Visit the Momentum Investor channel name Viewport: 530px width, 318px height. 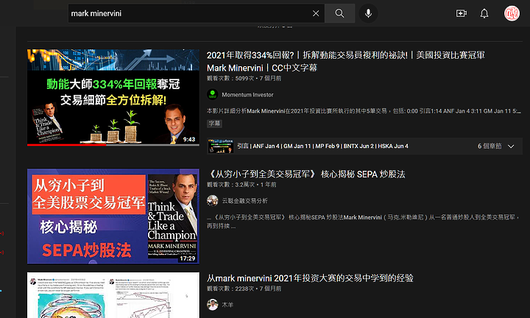[247, 95]
